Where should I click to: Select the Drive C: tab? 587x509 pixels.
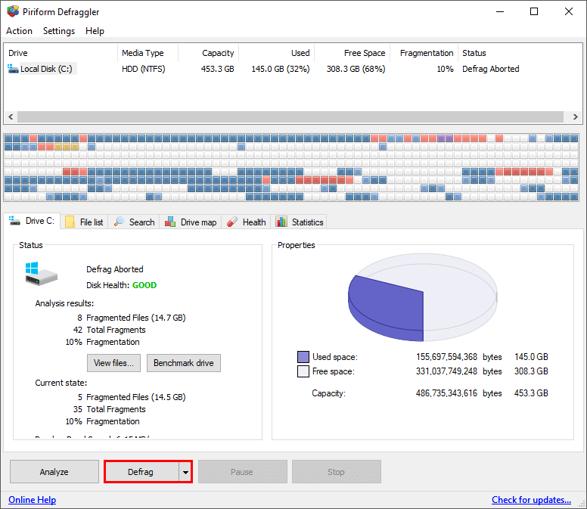click(33, 221)
